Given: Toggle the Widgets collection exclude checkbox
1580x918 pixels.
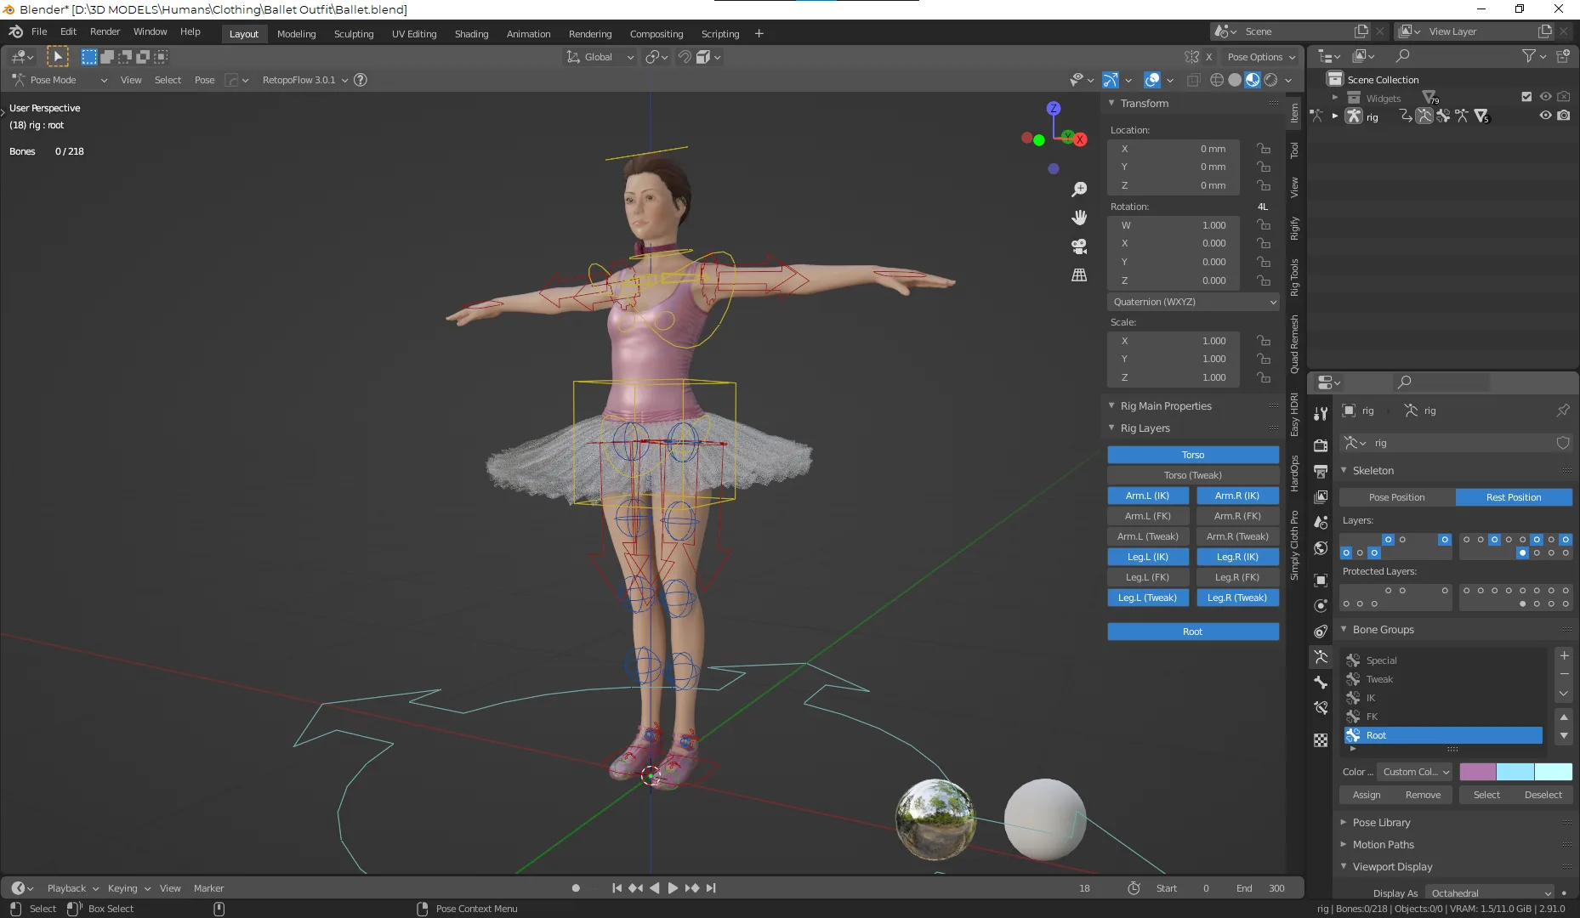Looking at the screenshot, I should 1526,97.
